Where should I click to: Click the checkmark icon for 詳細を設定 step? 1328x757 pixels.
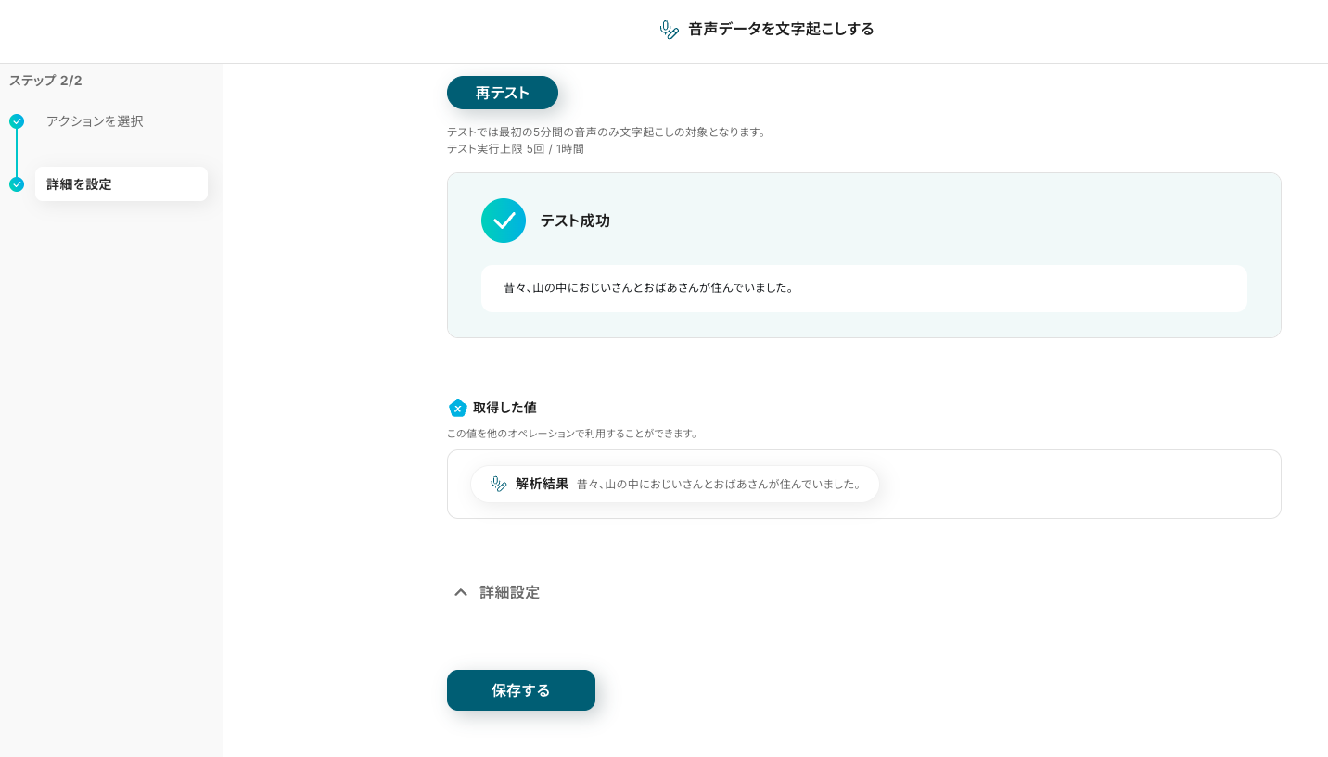[x=17, y=184]
